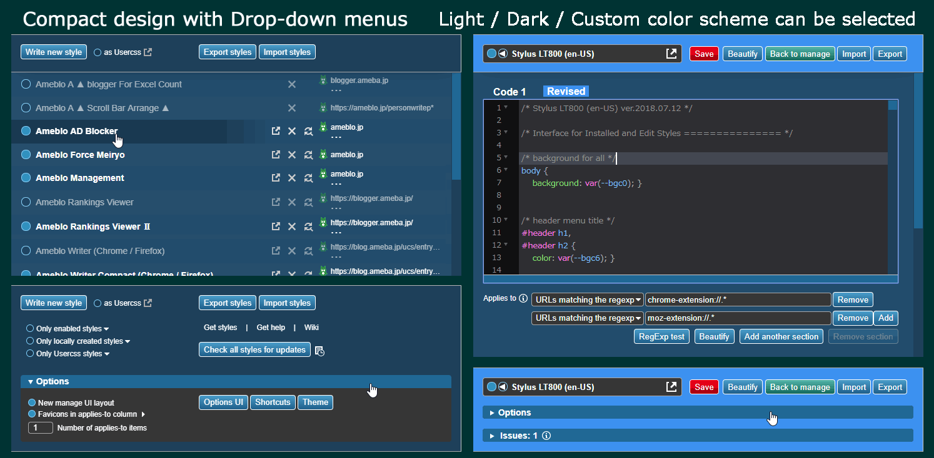The width and height of the screenshot is (934, 458).
Task: Click the info icon next to Applies to
Action: pos(523,298)
